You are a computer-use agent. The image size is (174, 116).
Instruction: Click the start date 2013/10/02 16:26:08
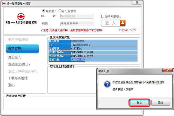(x=82, y=52)
